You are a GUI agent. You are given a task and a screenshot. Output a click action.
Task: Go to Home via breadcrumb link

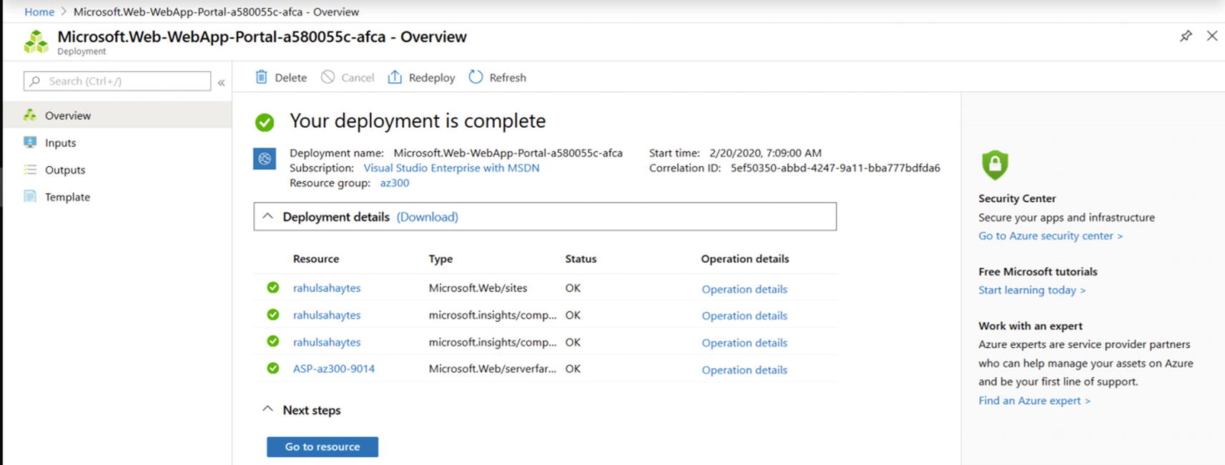pyautogui.click(x=39, y=11)
